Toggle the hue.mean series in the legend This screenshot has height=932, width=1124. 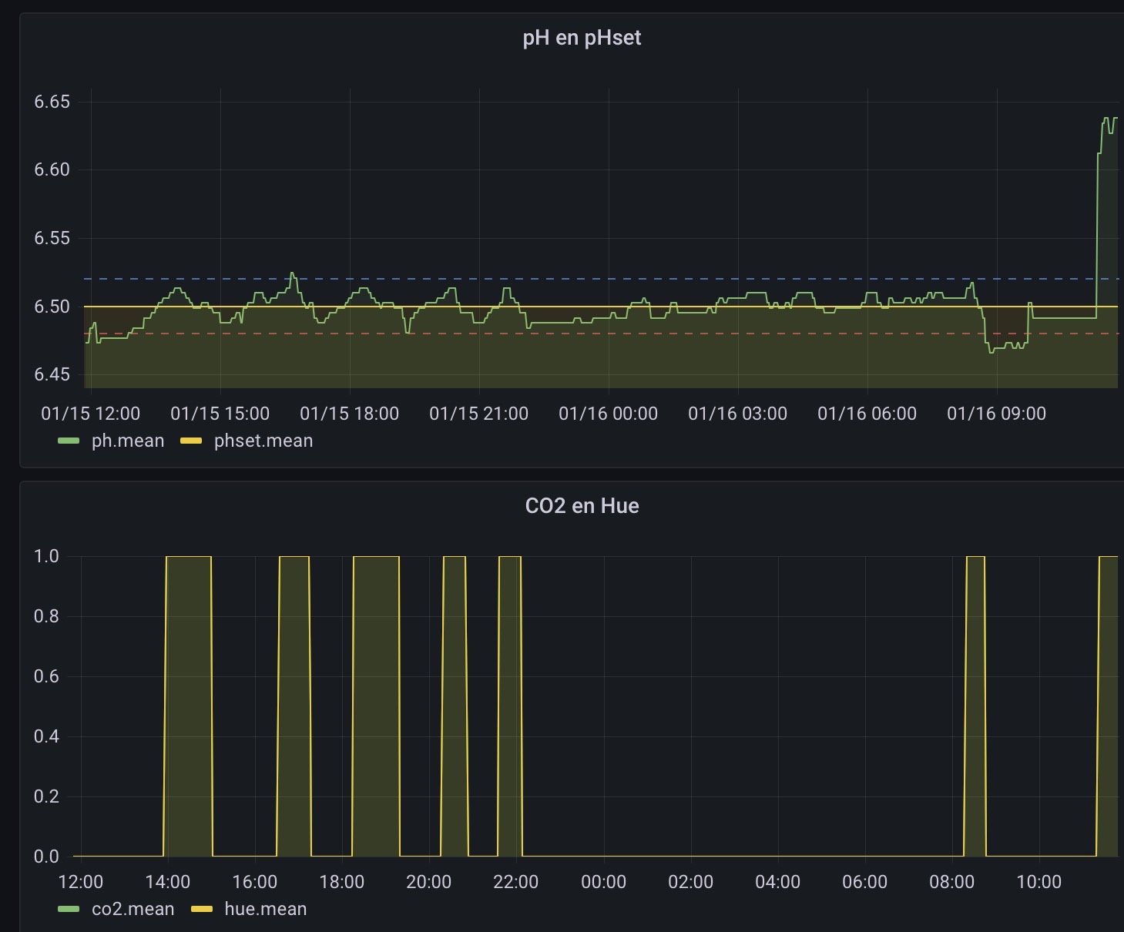coord(265,909)
